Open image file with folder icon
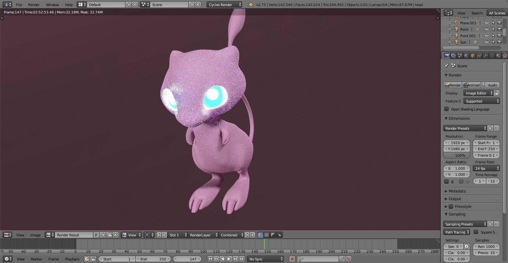Image resolution: width=508 pixels, height=263 pixels. [109, 235]
